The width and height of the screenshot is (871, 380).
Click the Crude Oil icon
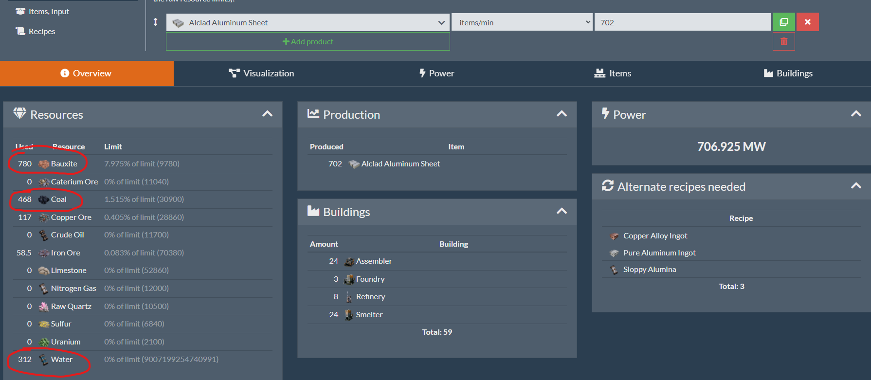tap(44, 235)
